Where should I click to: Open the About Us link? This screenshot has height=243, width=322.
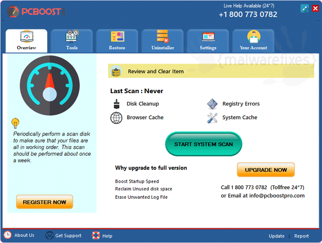pos(24,235)
